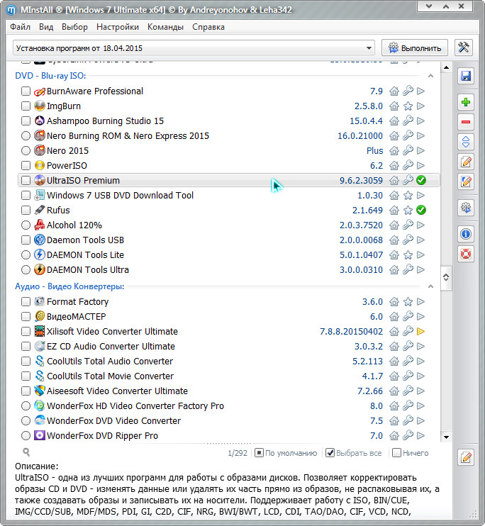Open the tools wrench-hammer icon button
This screenshot has width=485, height=526.
pyautogui.click(x=464, y=47)
